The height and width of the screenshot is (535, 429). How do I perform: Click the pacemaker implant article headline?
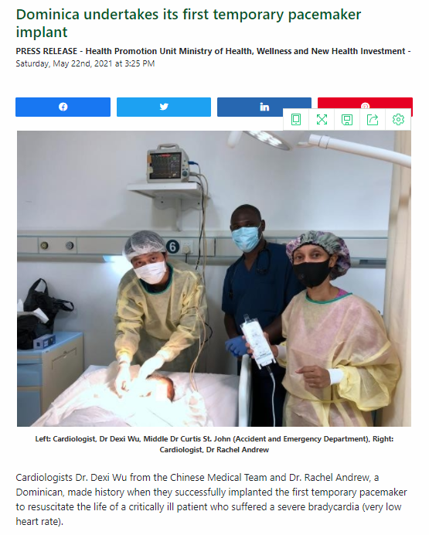pyautogui.click(x=189, y=23)
